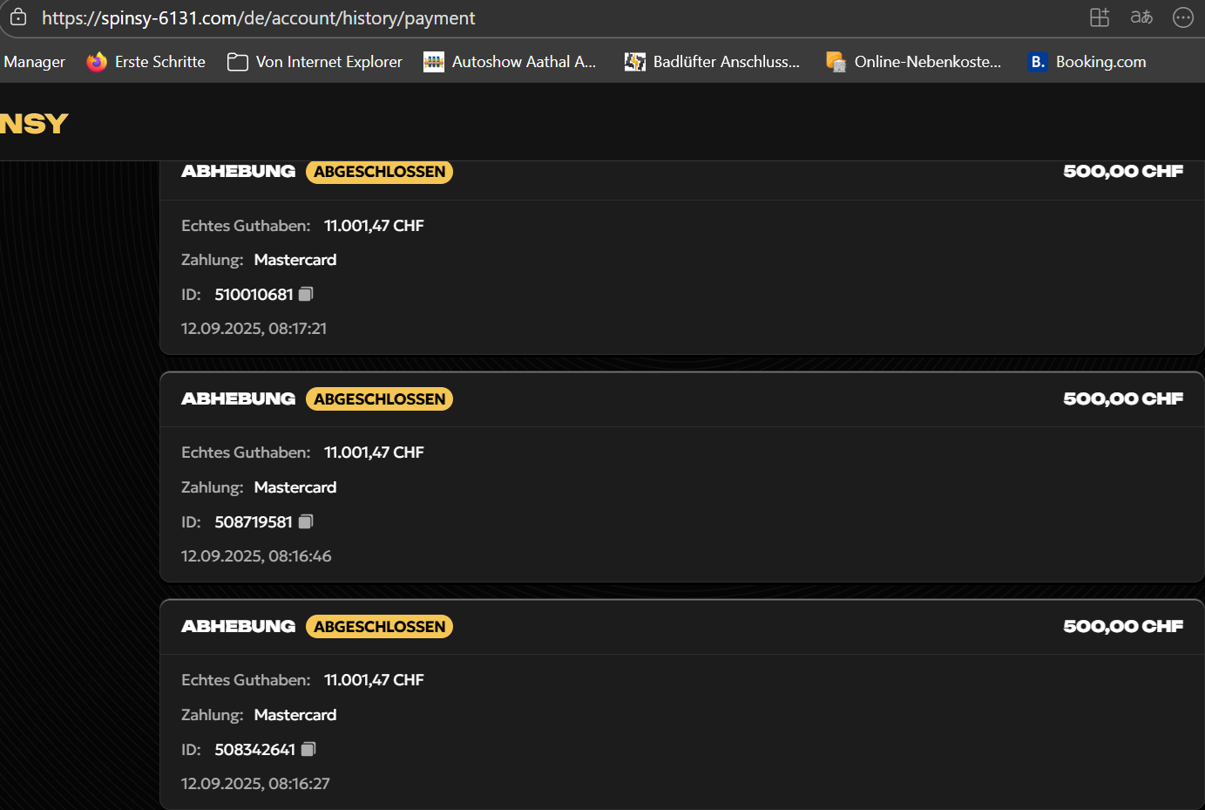This screenshot has width=1205, height=810.
Task: Open the browser more options menu
Action: pos(1182,17)
